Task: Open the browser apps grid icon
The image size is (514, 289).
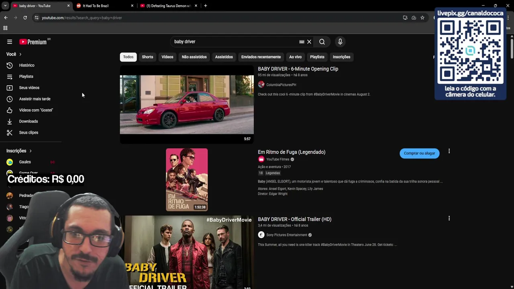Action: (5, 28)
